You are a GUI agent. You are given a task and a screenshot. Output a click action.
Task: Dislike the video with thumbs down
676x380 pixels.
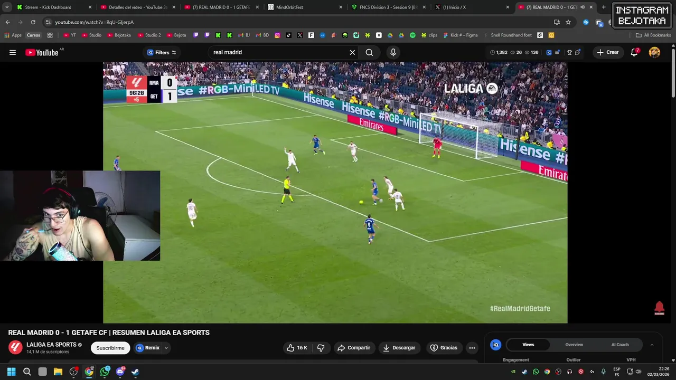(x=321, y=348)
